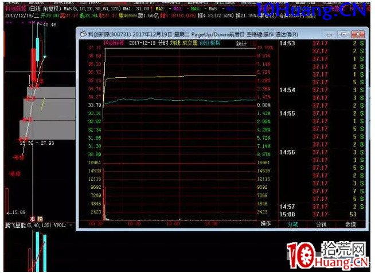
Task: Click the 10.00% limit-up axis label
Action: click(x=265, y=48)
